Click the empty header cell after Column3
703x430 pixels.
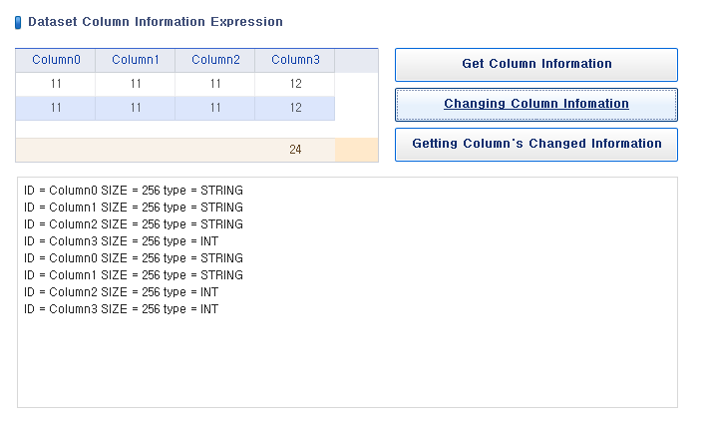[x=356, y=60]
